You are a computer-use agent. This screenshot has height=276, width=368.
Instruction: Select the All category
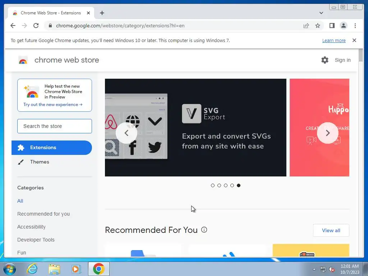click(20, 201)
